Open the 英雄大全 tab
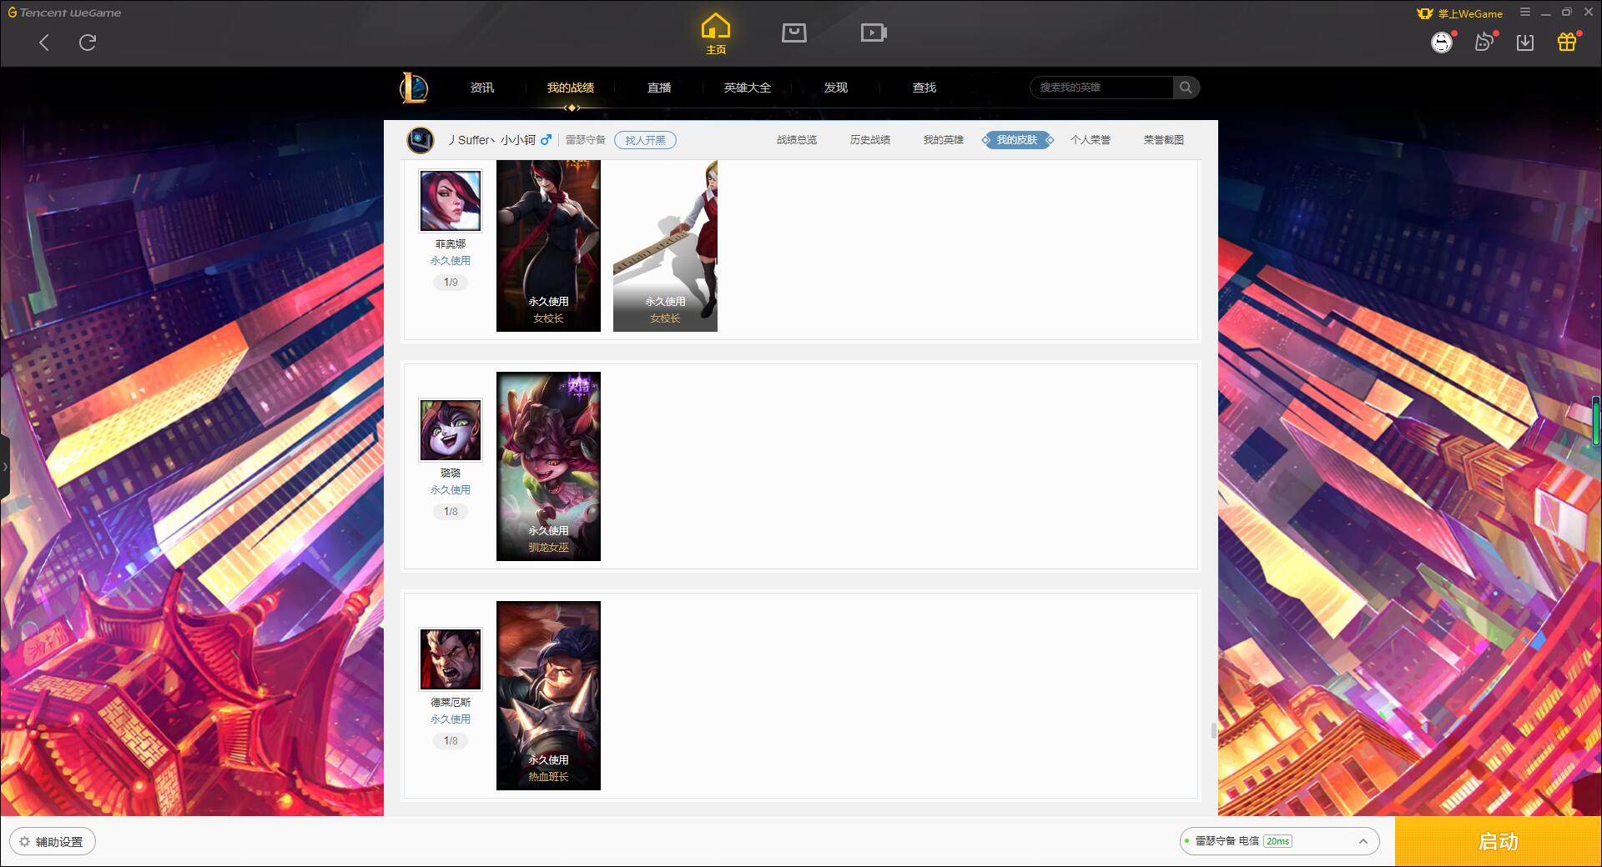Image resolution: width=1602 pixels, height=867 pixels. pos(748,88)
